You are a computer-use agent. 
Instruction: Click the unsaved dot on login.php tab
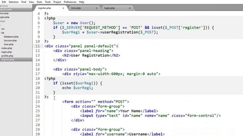[x=129, y=8]
